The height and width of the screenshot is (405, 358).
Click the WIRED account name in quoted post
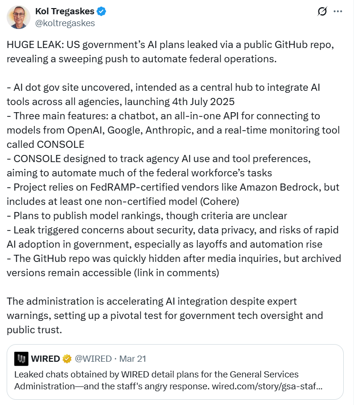tap(46, 358)
